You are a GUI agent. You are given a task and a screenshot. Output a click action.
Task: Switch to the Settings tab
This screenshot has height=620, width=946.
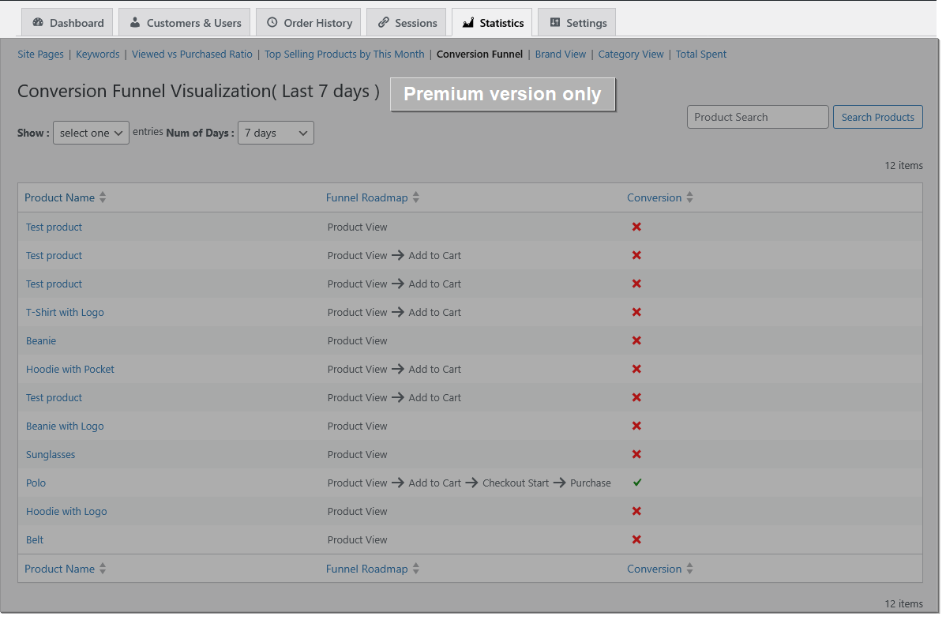[x=576, y=22]
